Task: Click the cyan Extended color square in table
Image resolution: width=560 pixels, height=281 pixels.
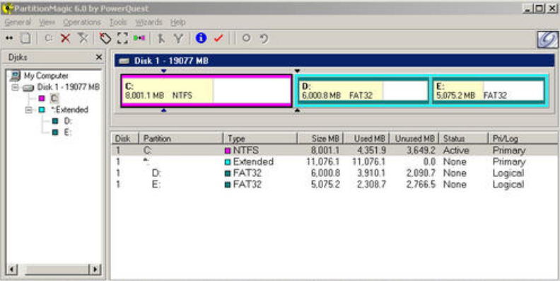Action: coord(228,162)
